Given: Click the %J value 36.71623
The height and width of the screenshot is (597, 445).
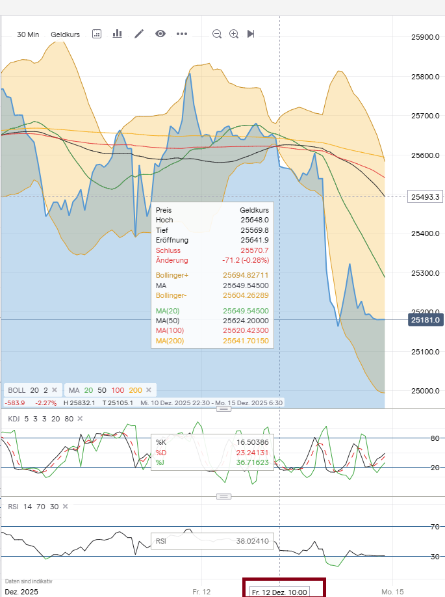Looking at the screenshot, I should [253, 462].
